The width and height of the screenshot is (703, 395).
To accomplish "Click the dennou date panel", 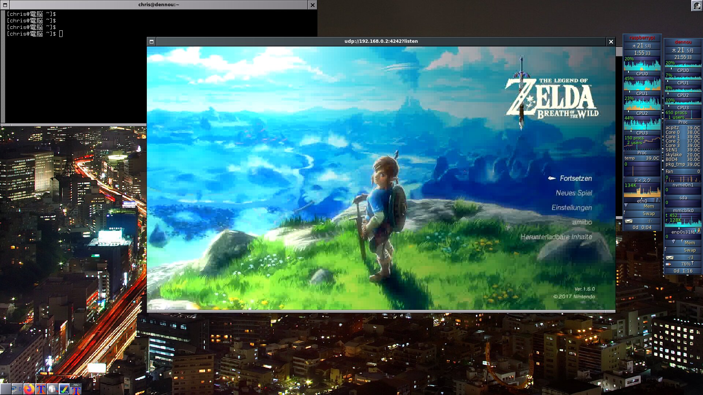I will click(x=683, y=50).
